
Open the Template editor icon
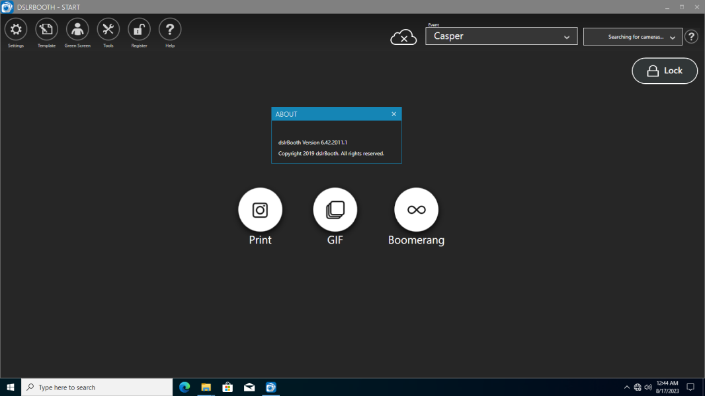(47, 30)
